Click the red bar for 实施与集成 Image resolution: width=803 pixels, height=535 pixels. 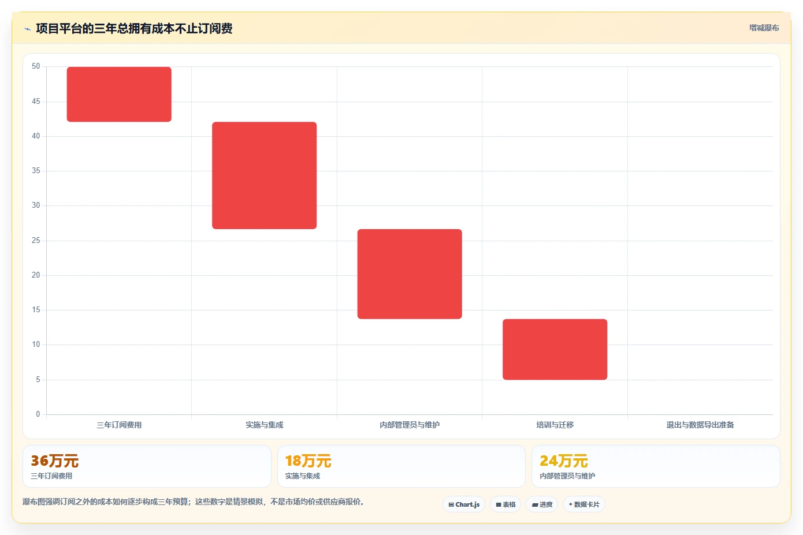click(x=265, y=175)
